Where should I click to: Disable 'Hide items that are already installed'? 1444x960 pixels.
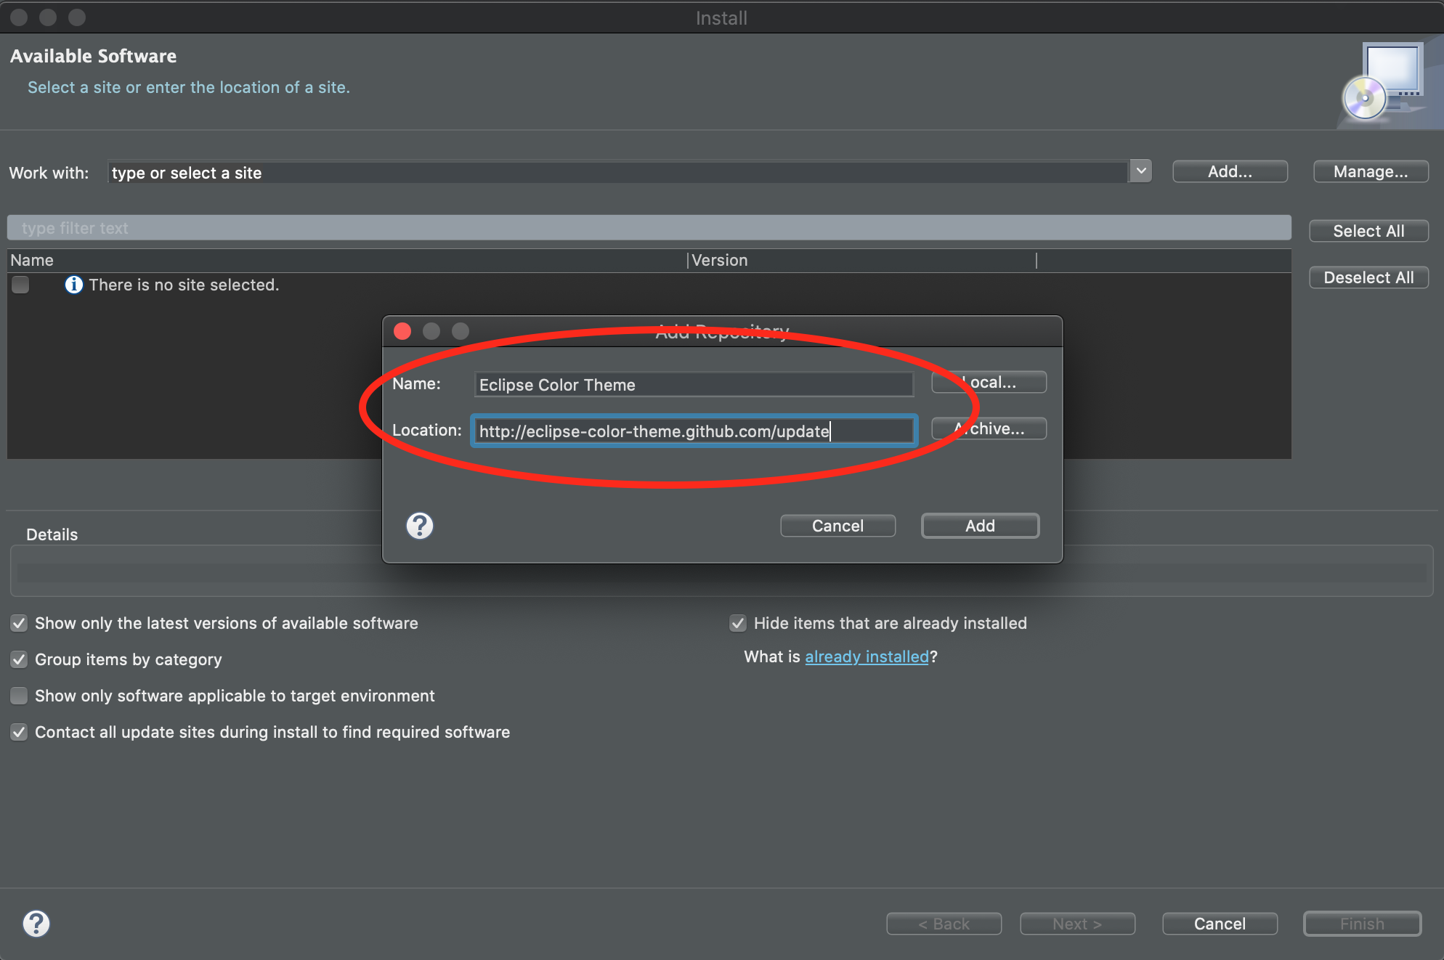738,623
